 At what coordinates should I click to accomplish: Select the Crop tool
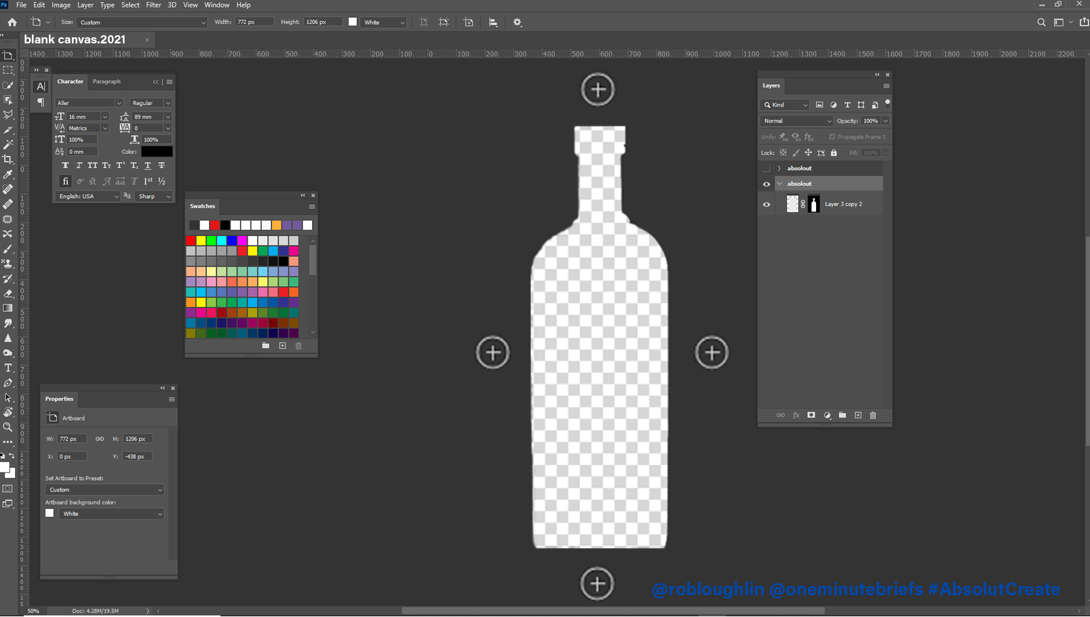pos(8,159)
